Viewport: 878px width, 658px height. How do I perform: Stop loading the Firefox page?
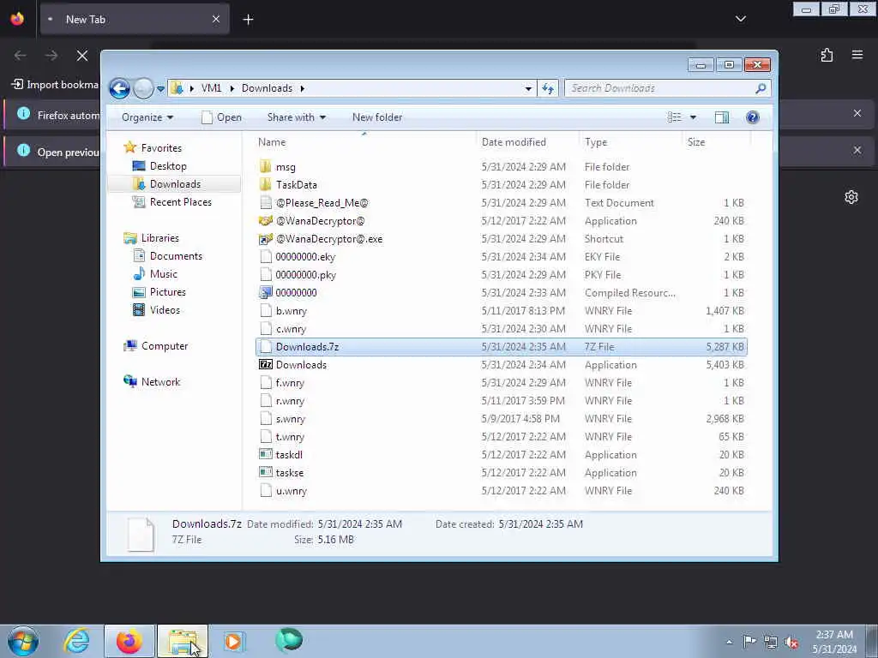[82, 56]
